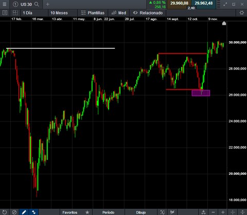Click the order quantity grip beside buy price
Viewport: 247px width, 215px height.
coord(218,4)
